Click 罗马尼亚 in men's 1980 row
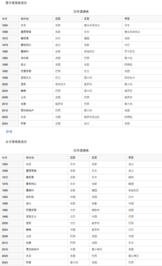 [x=130, y=52]
